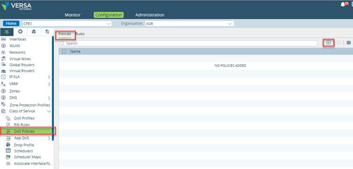The width and height of the screenshot is (353, 169).
Task: Select the Services gear tab icon
Action: click(x=20, y=32)
